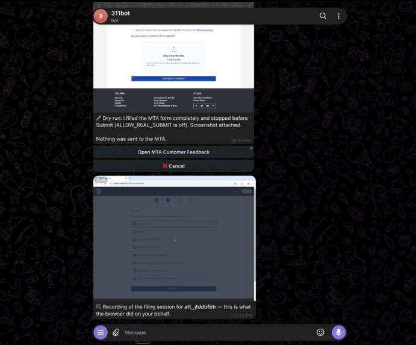The width and height of the screenshot is (416, 345).
Task: Click the external link arrow on the feedback button
Action: [251, 148]
